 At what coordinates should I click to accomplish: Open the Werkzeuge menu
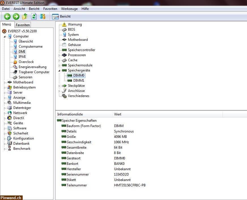[69, 9]
